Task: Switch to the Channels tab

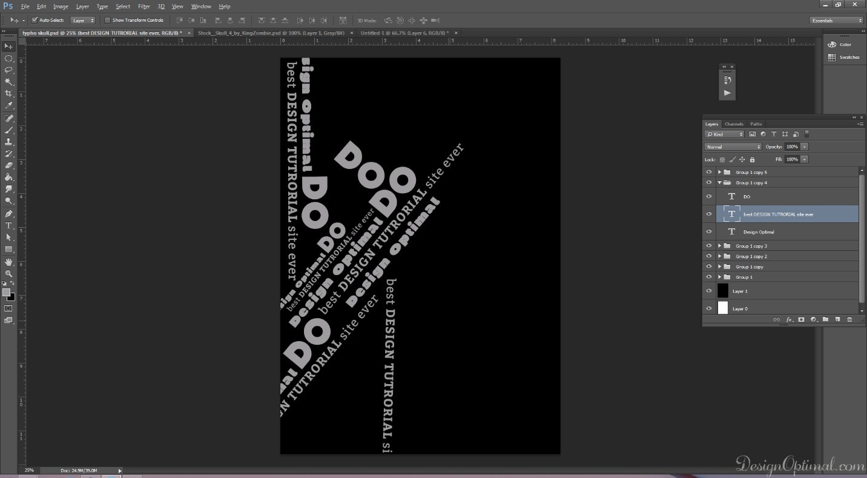Action: tap(734, 124)
